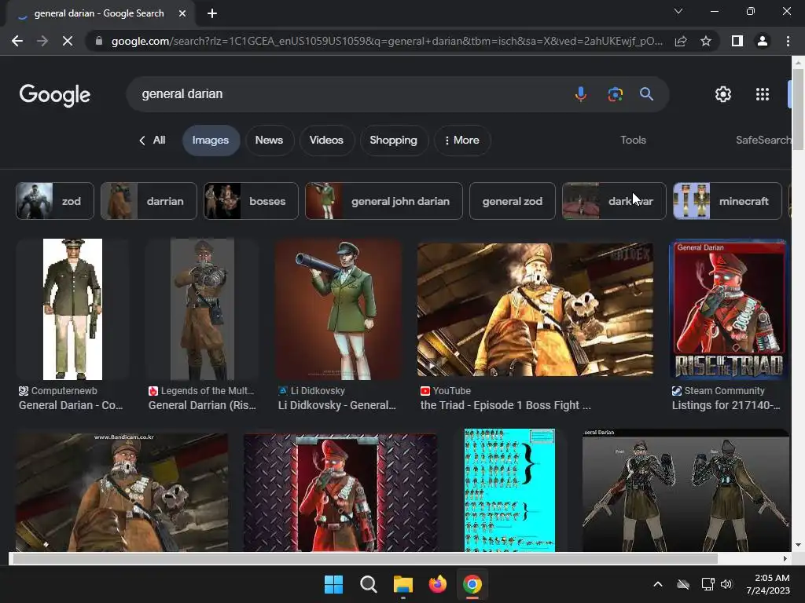Select the Images tab
805x603 pixels.
tap(211, 140)
